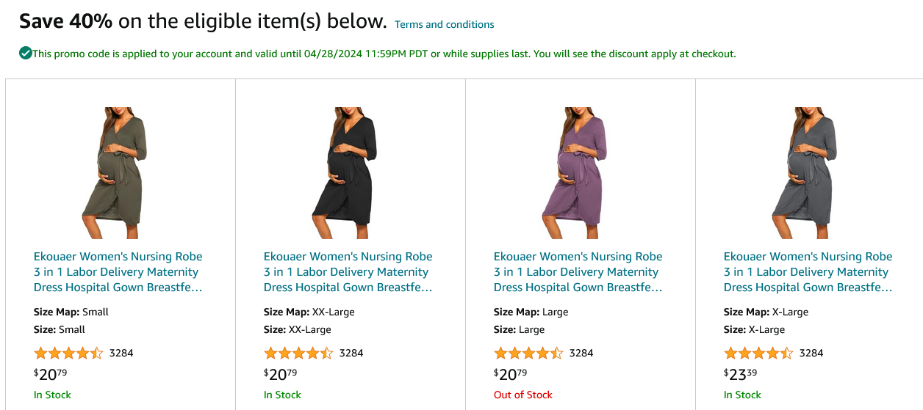Open the 3284 reviews for Small robe
The height and width of the screenshot is (410, 923).
pyautogui.click(x=121, y=353)
